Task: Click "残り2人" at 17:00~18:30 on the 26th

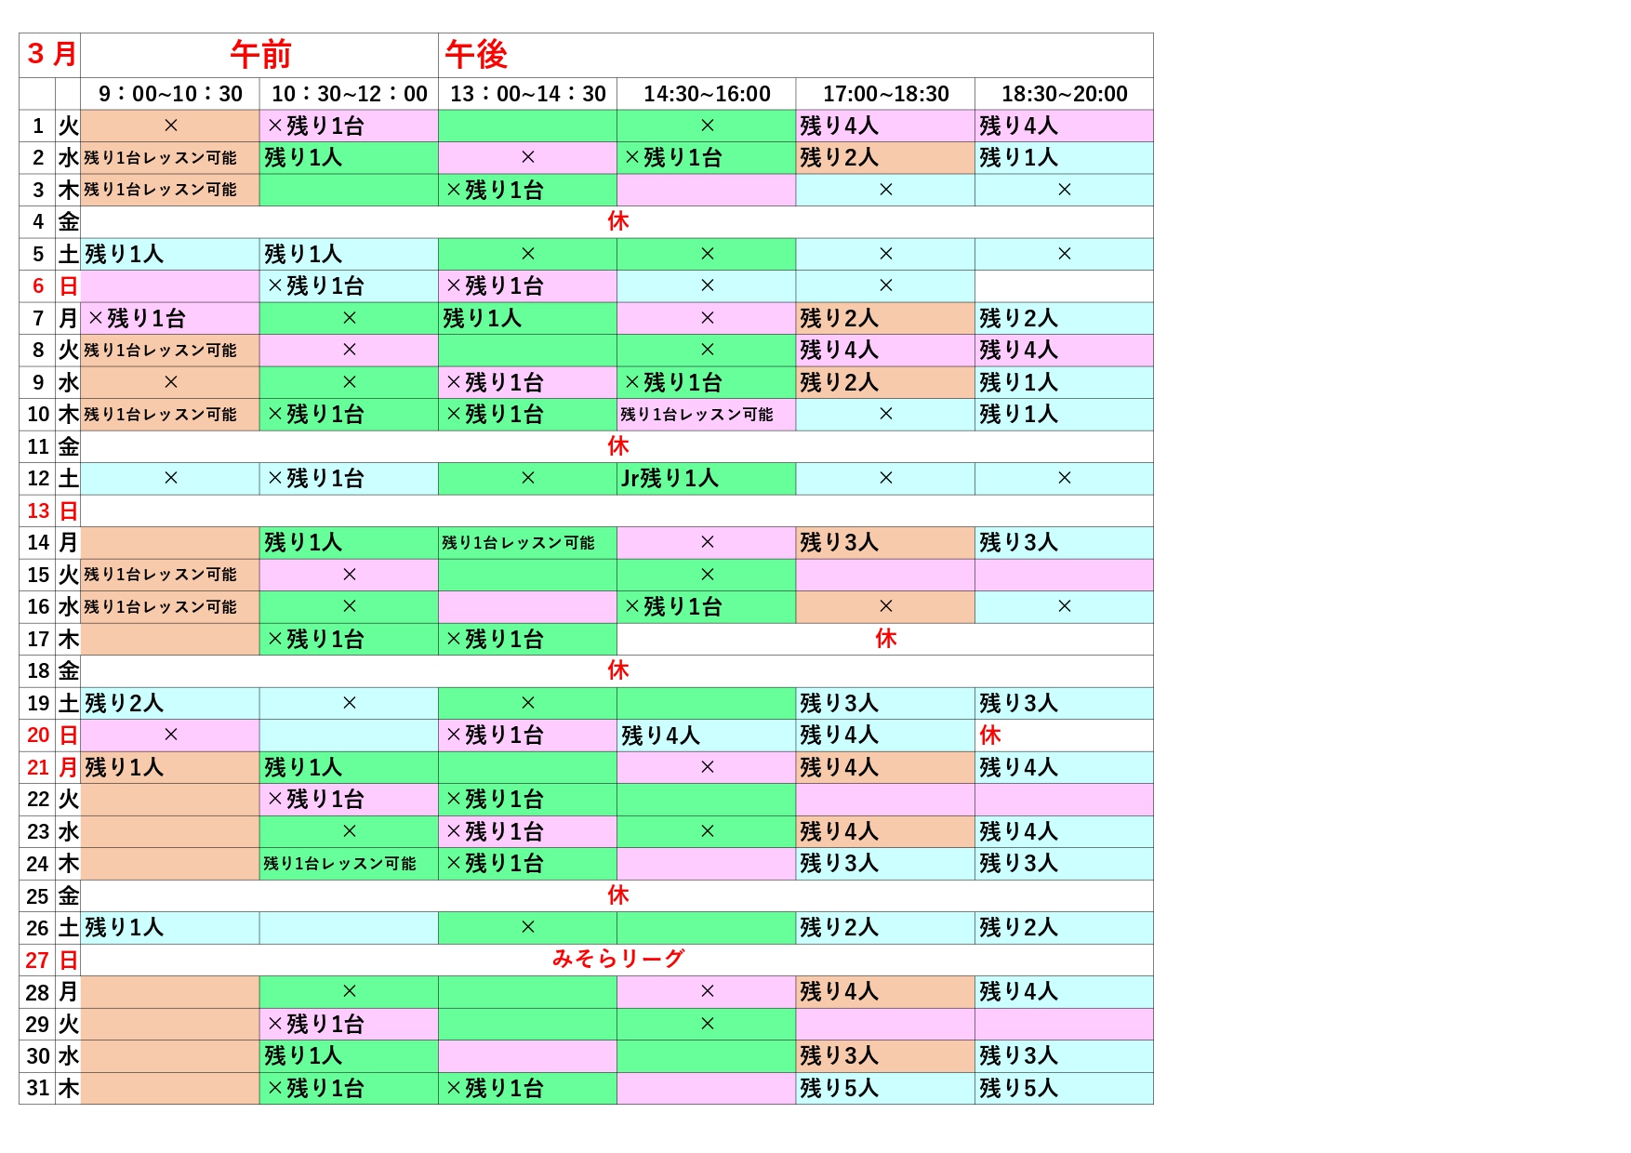Action: pos(839,928)
